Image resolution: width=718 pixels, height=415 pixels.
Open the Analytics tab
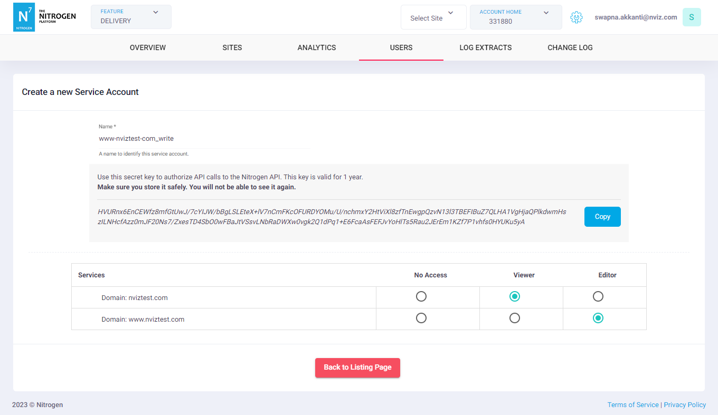point(317,47)
